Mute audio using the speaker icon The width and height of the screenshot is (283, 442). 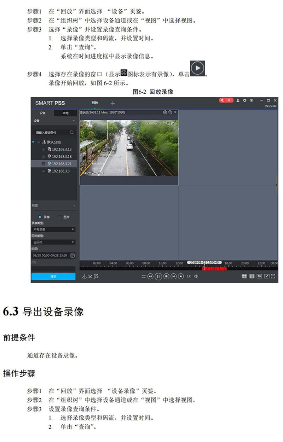(x=196, y=276)
